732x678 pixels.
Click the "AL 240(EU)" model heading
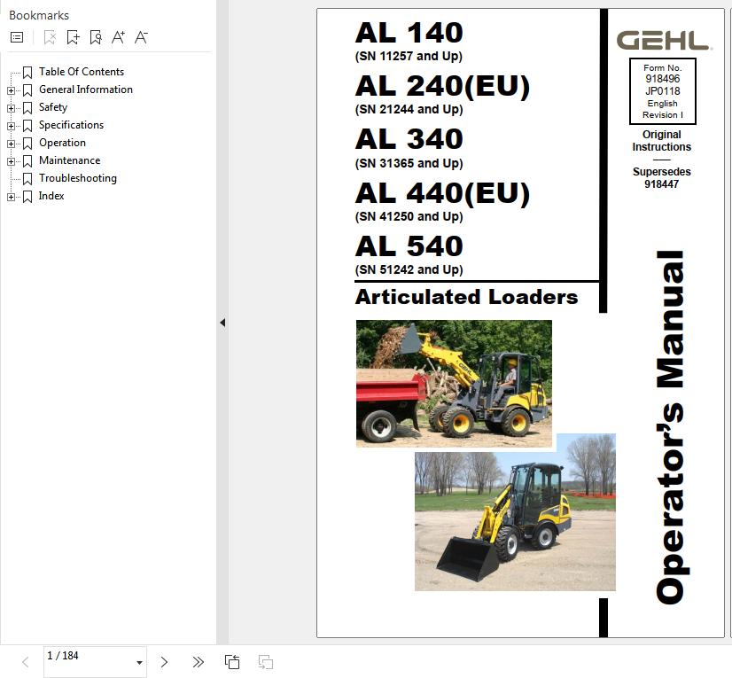(442, 86)
